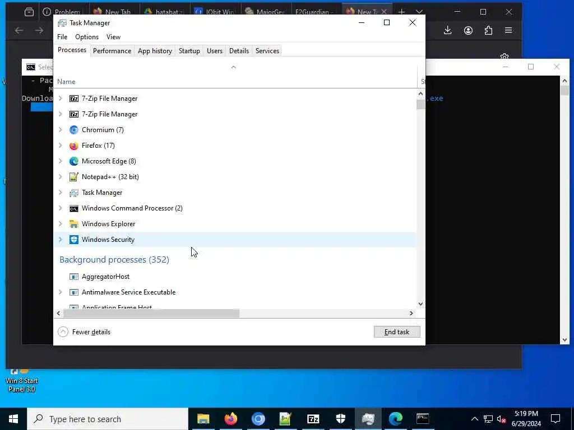
Task: Click the Chromium process icon
Action: [x=74, y=130]
